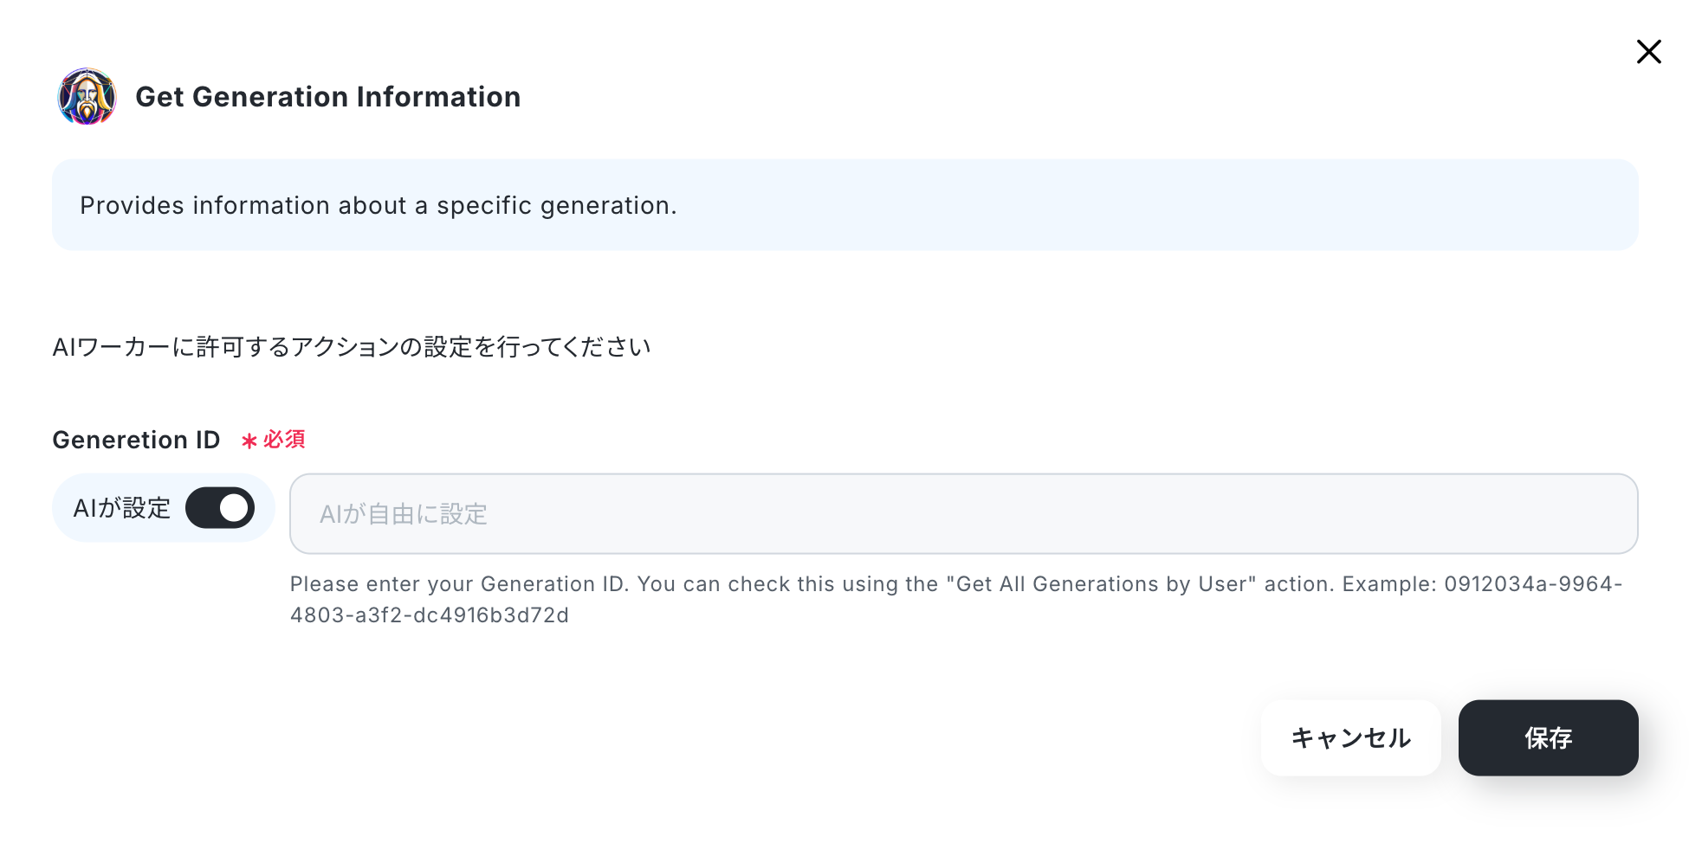Click the wizard avatar app icon
This screenshot has width=1689, height=843.
pos(87,97)
